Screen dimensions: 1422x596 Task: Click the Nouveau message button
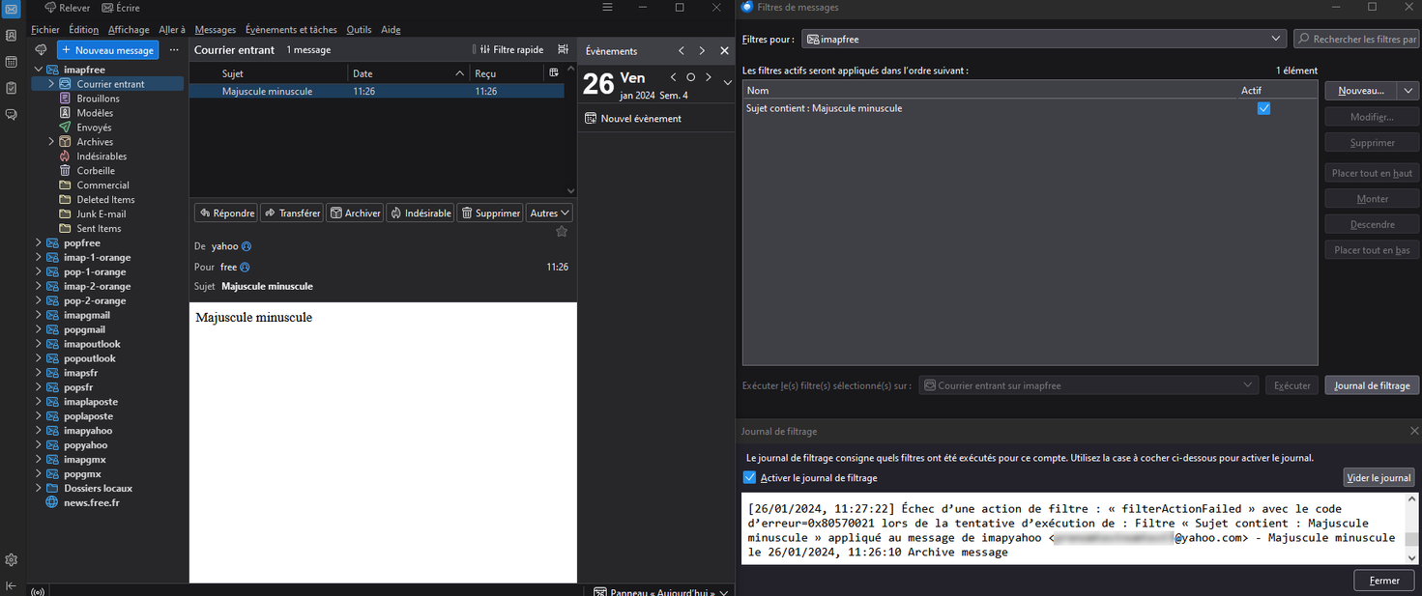pyautogui.click(x=107, y=50)
